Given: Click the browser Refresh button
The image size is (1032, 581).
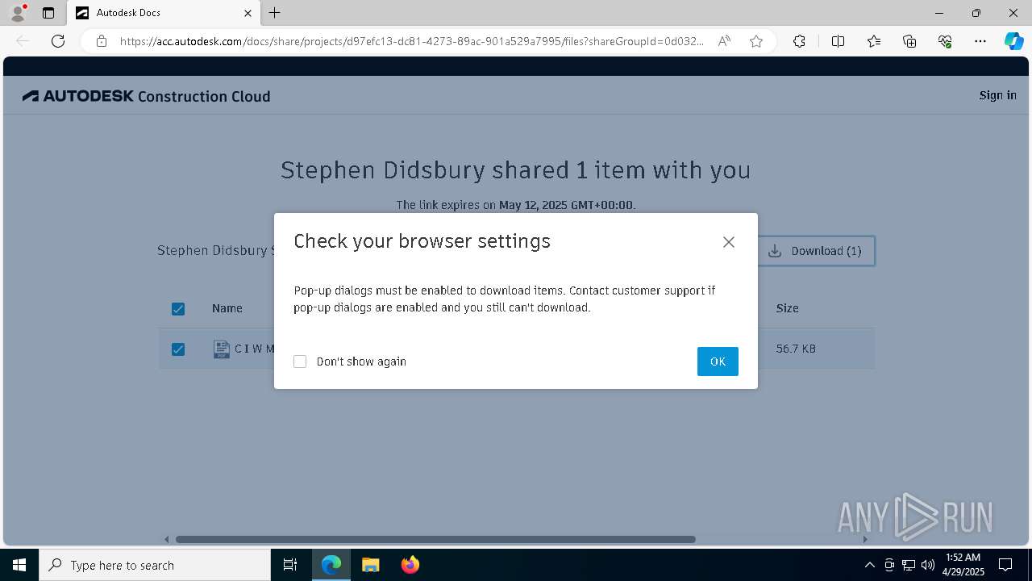Looking at the screenshot, I should tap(58, 41).
